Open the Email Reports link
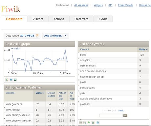Viewport: 151px width, 126px height. [126, 5]
